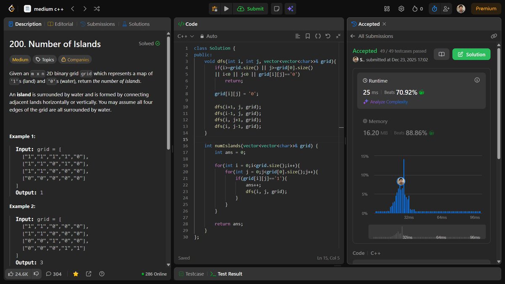Select the bug debugger icon near Run
This screenshot has width=505, height=284.
(214, 8)
